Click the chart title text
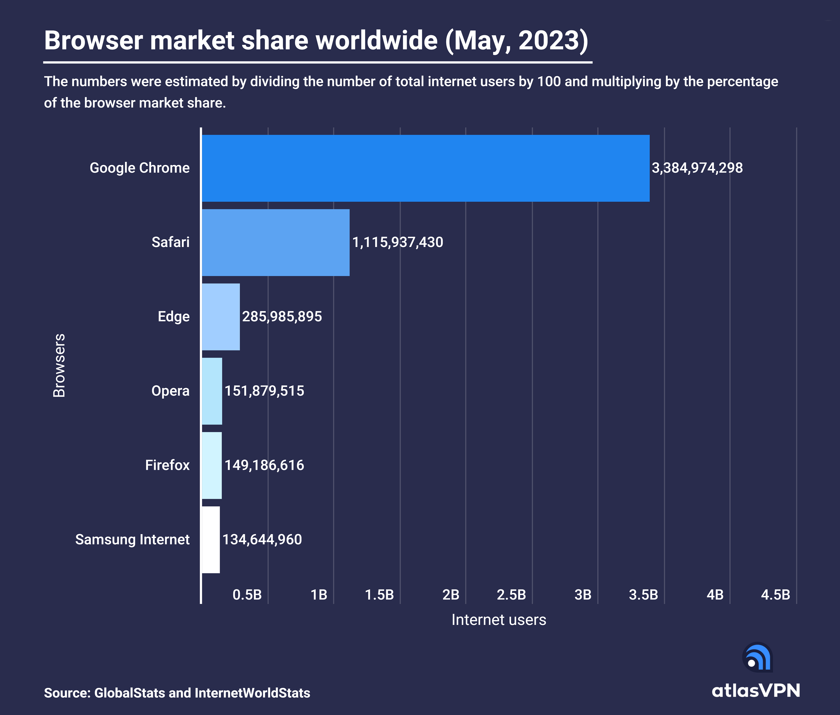Viewport: 840px width, 715px height. 316,41
